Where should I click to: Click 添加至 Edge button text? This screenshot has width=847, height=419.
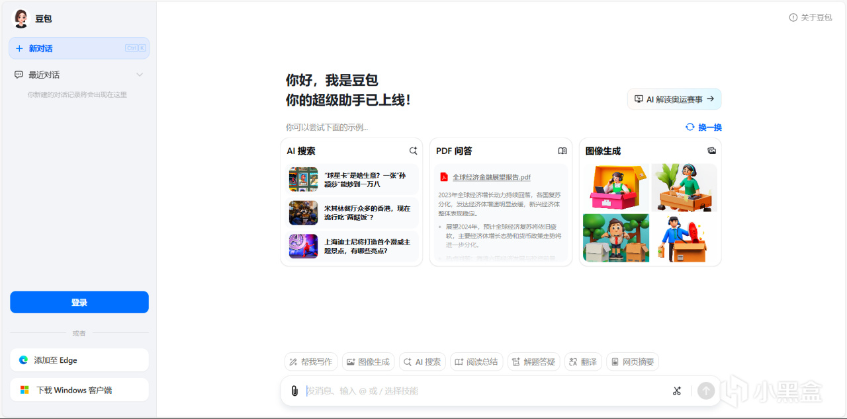point(56,360)
